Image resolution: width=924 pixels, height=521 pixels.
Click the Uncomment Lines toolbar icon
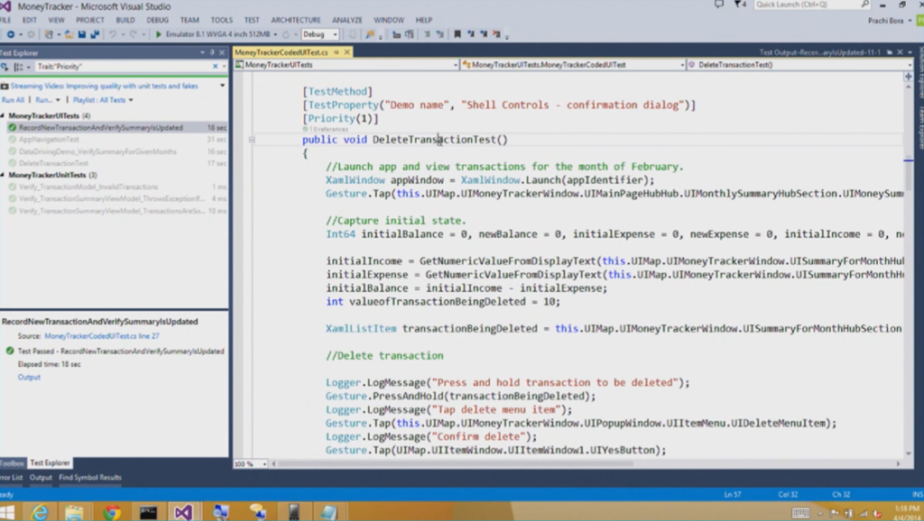(439, 35)
